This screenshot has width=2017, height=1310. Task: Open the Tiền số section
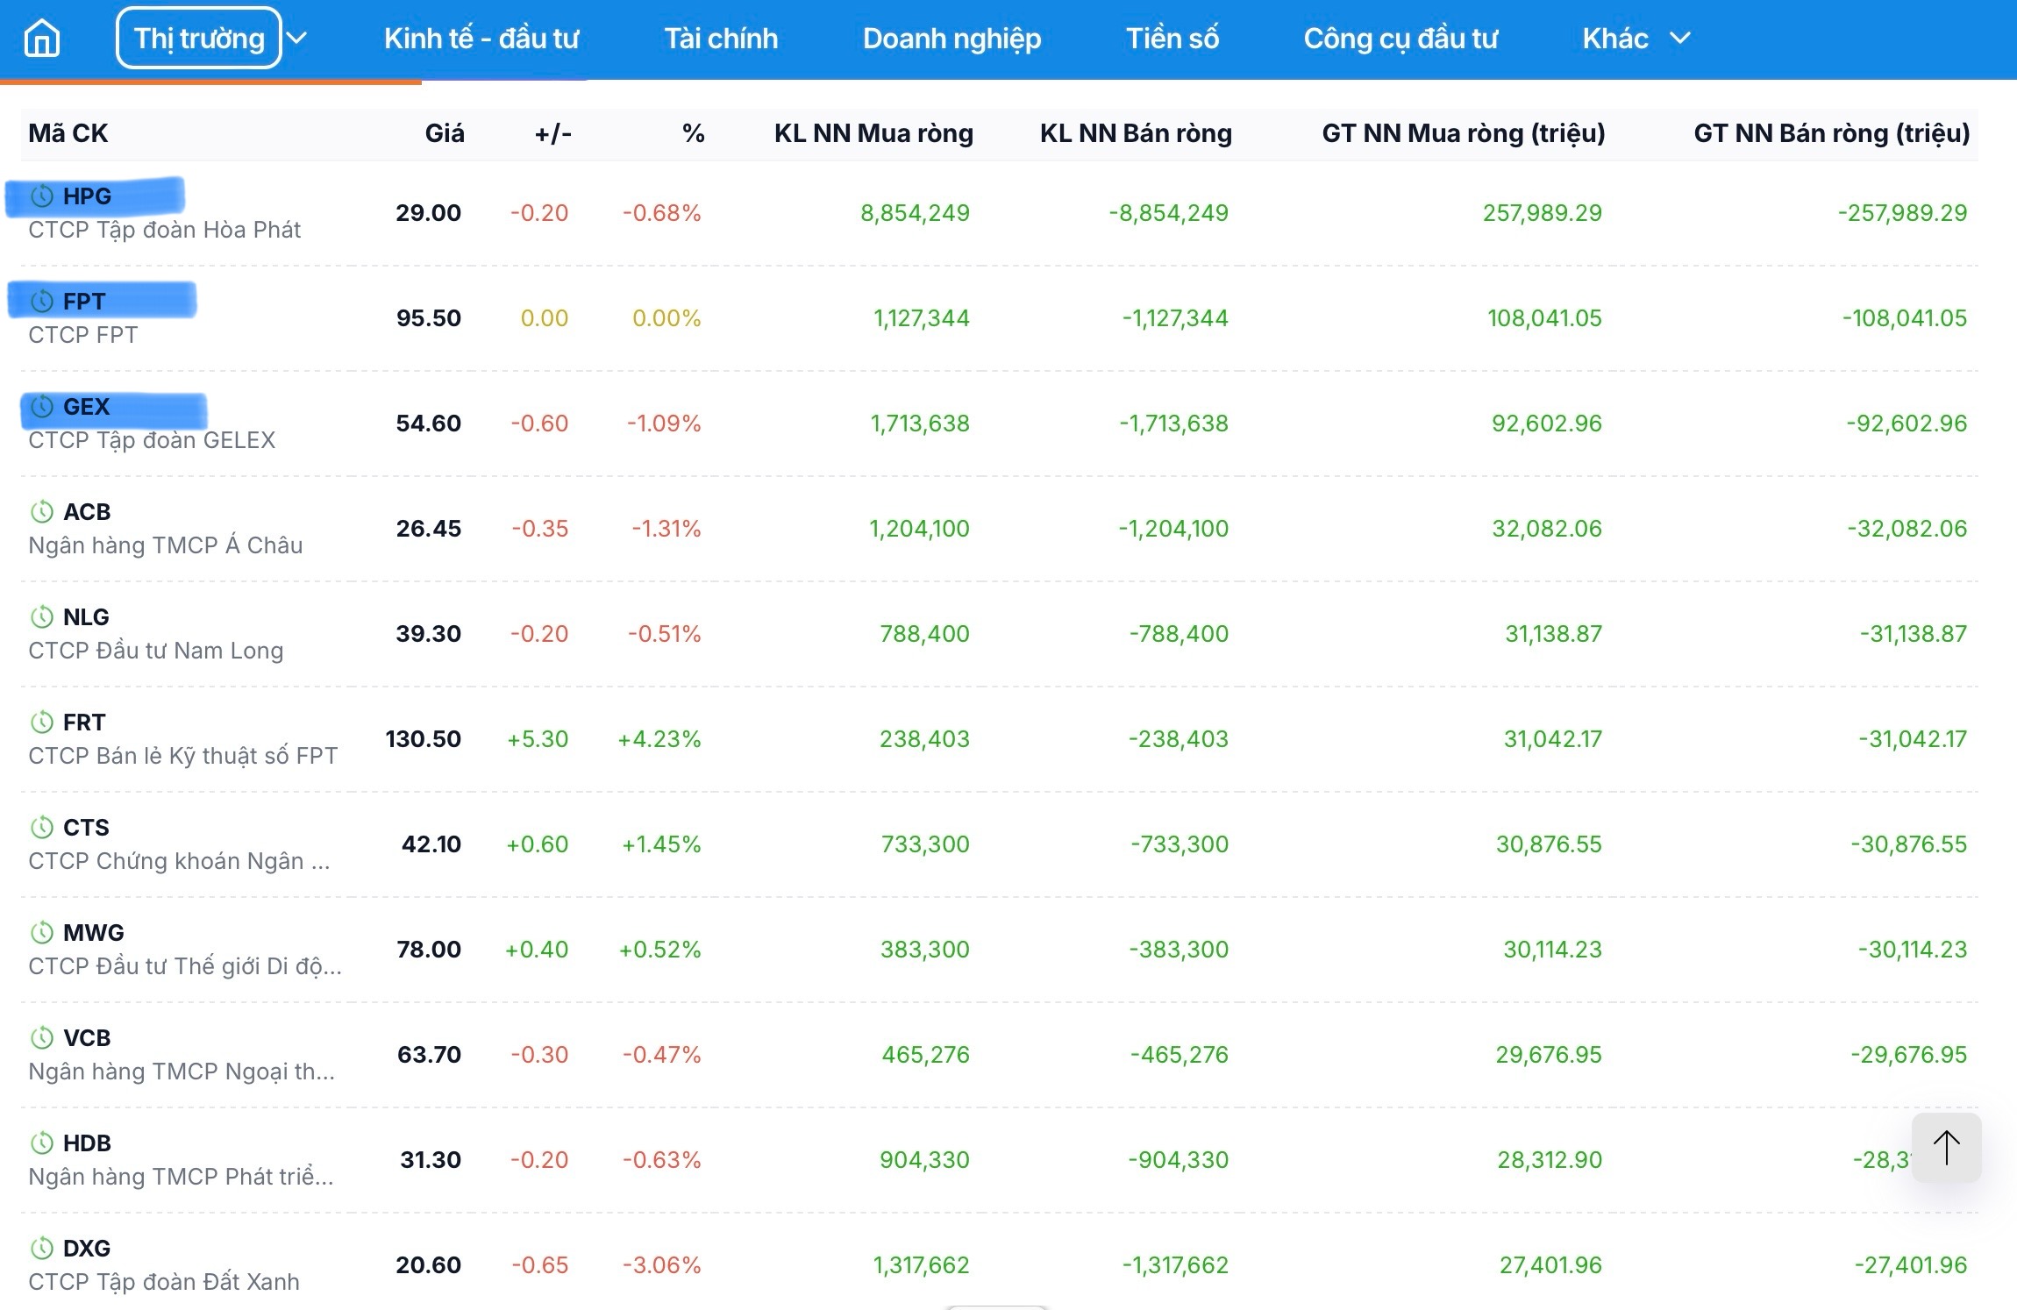[x=1172, y=39]
